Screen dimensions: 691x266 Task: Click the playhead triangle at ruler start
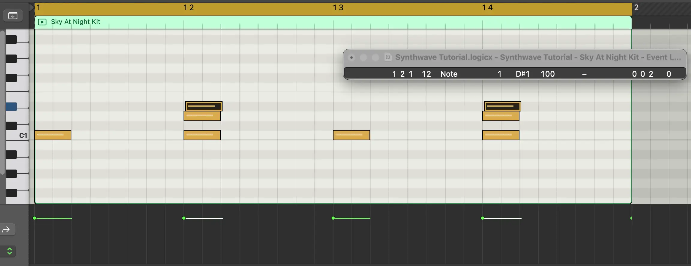[x=31, y=7]
